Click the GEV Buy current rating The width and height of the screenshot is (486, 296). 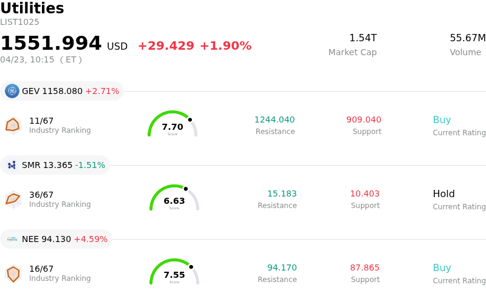pyautogui.click(x=442, y=120)
